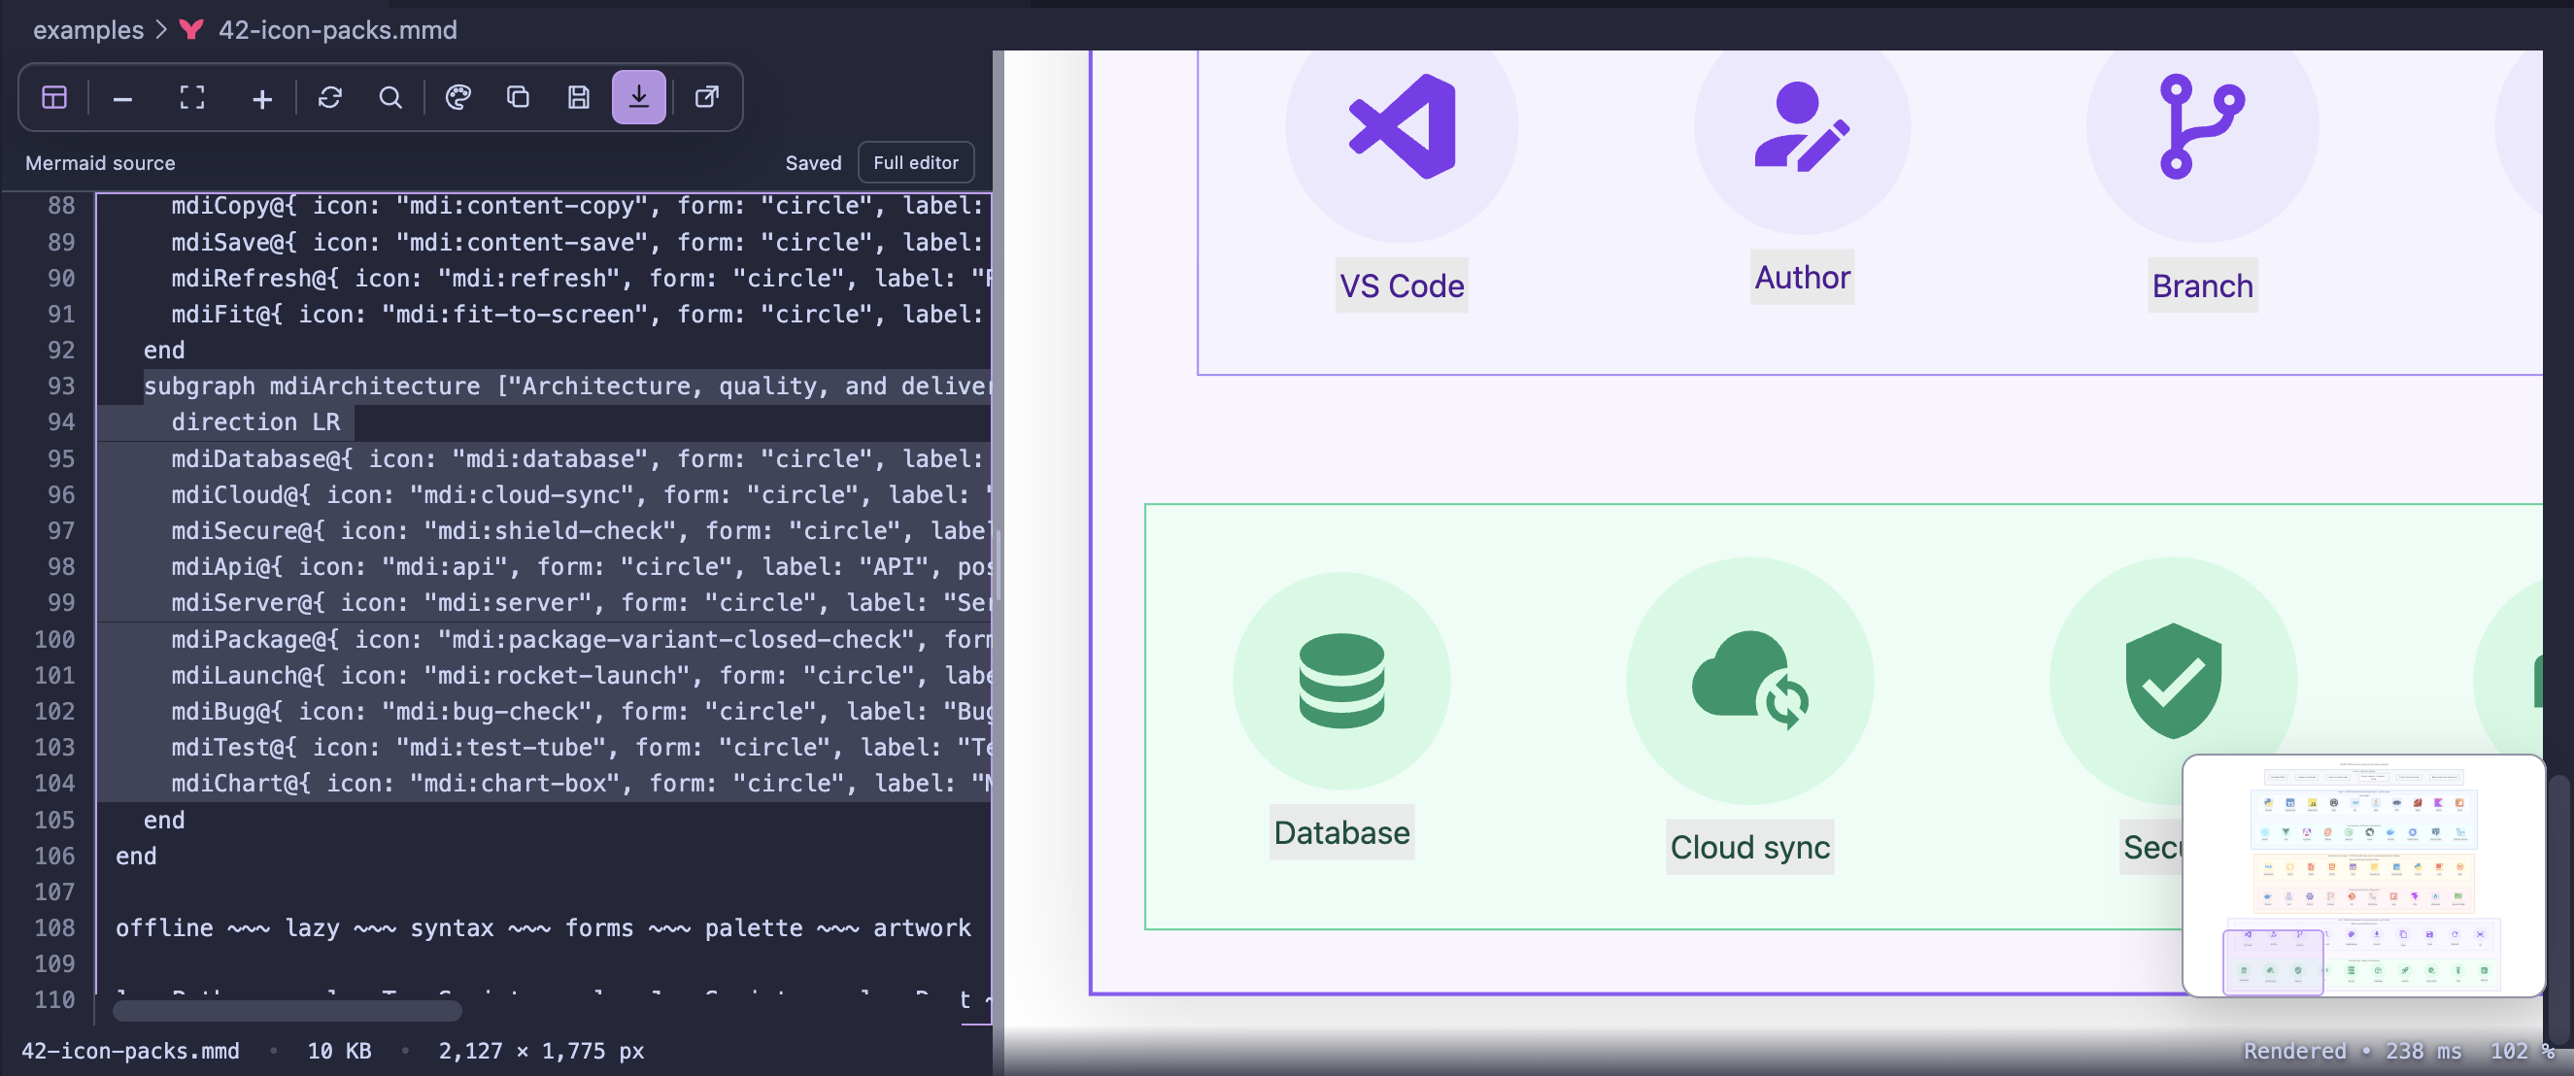2574x1076 pixels.
Task: Click the minimap overview thumbnail
Action: point(2362,875)
